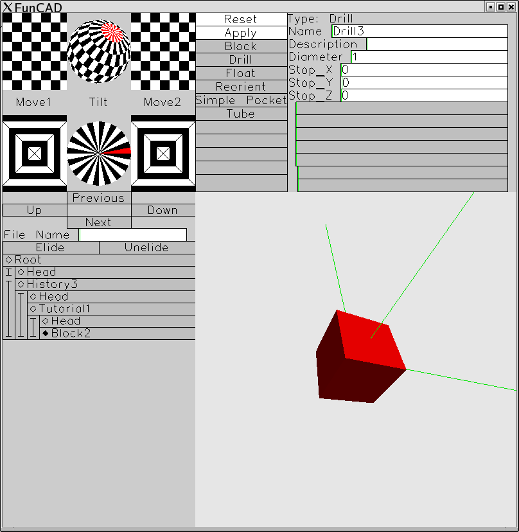Screen dimensions: 519x532
Task: Select the Float feature type
Action: (x=241, y=74)
